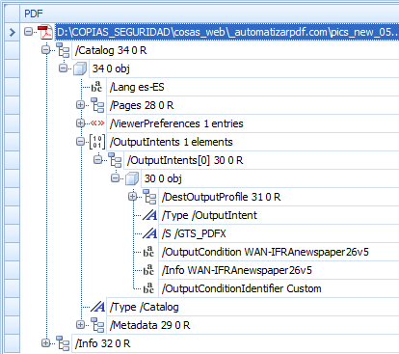
Task: Click the name icon beside /Type /Catalog
Action: (97, 307)
